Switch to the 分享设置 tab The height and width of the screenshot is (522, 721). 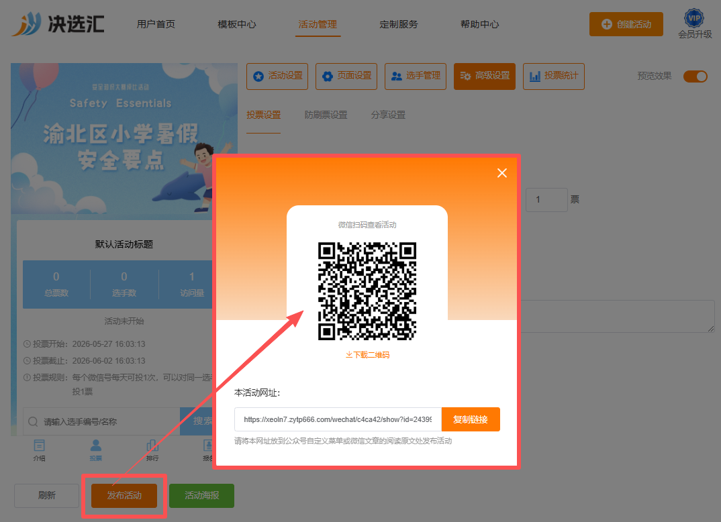tap(389, 115)
